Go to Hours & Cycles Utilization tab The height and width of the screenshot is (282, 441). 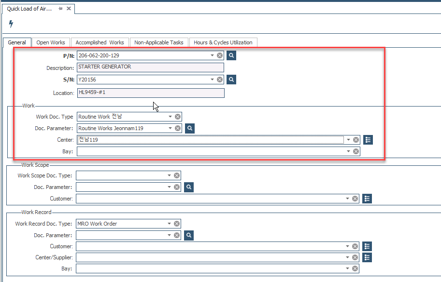click(x=223, y=42)
